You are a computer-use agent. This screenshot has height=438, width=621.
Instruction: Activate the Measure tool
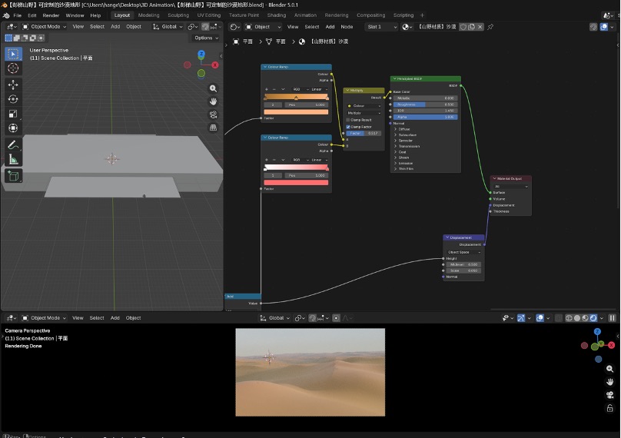click(x=13, y=159)
